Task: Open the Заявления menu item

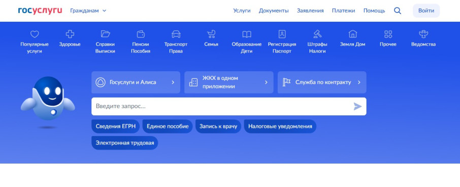Action: click(310, 11)
